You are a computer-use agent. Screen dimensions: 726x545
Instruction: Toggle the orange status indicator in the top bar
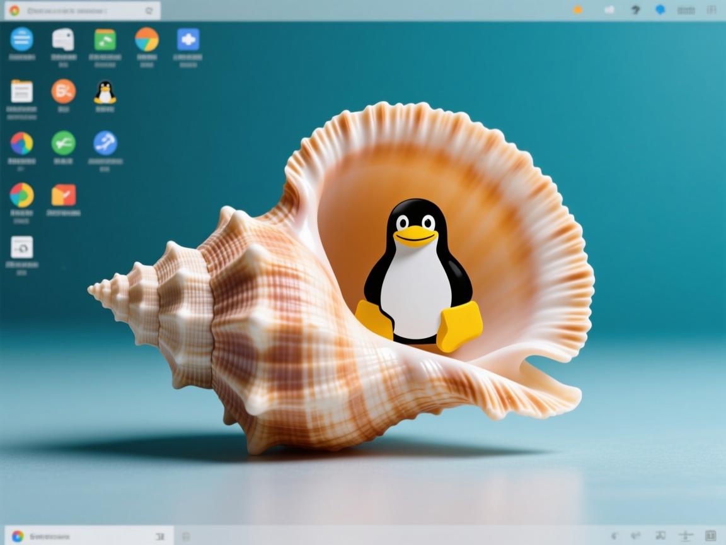[x=578, y=9]
